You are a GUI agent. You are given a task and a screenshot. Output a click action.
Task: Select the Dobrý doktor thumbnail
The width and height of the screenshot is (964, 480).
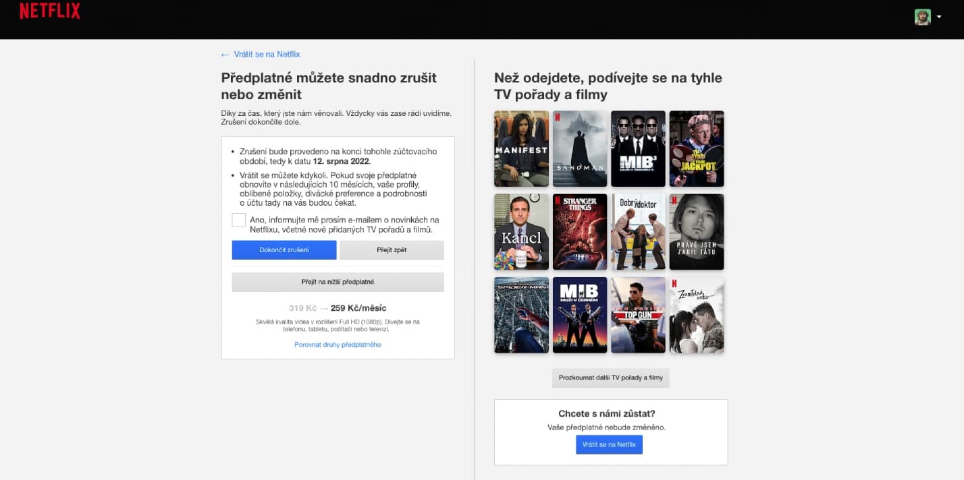pyautogui.click(x=638, y=232)
